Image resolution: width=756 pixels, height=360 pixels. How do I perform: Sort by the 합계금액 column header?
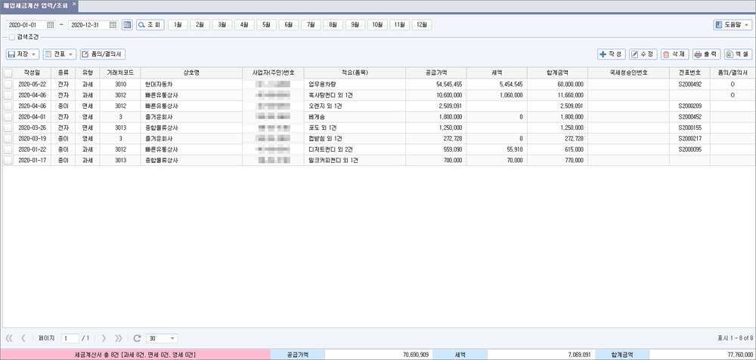pos(557,72)
